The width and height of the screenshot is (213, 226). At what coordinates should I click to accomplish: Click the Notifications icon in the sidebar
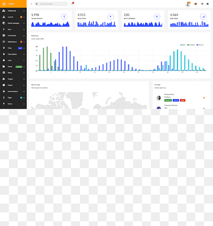click(x=4, y=42)
